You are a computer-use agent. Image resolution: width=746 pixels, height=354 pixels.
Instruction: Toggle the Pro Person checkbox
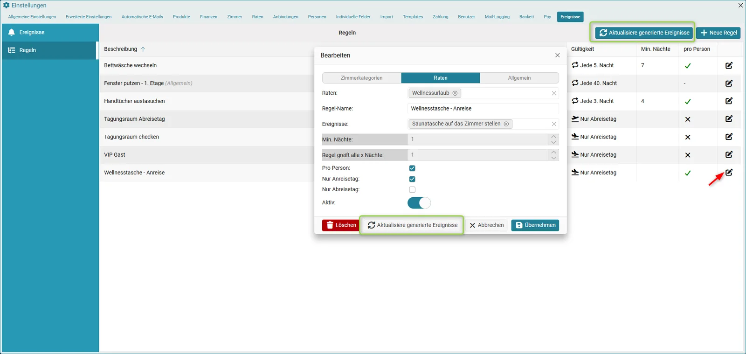click(412, 168)
